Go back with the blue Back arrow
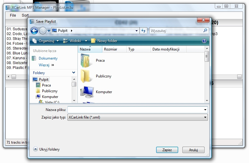Image resolution: width=249 pixels, height=163 pixels. 34,31
